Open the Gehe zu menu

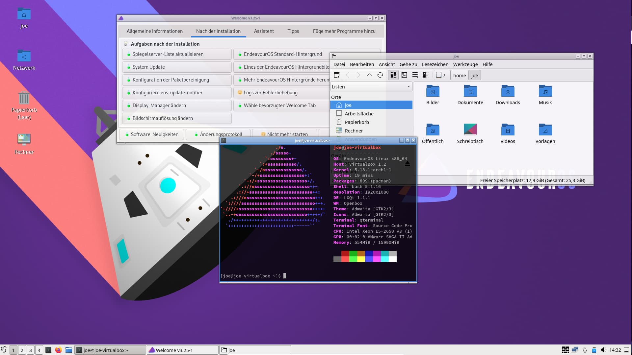408,64
